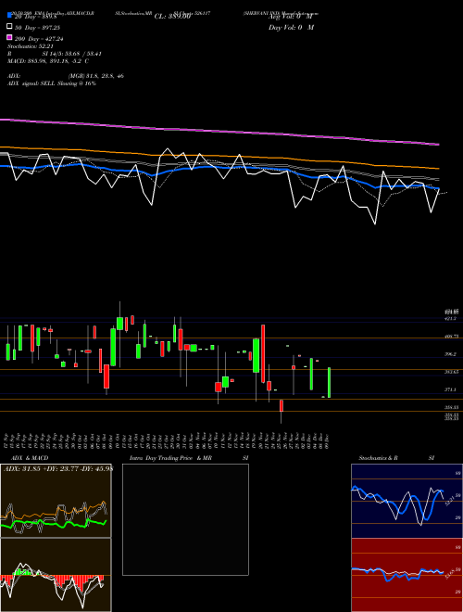Click the '408.75' price axis label
The image size is (463, 612).
pos(451,336)
